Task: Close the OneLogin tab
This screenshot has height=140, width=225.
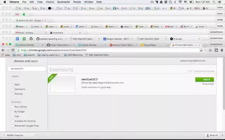Action: [199, 39]
